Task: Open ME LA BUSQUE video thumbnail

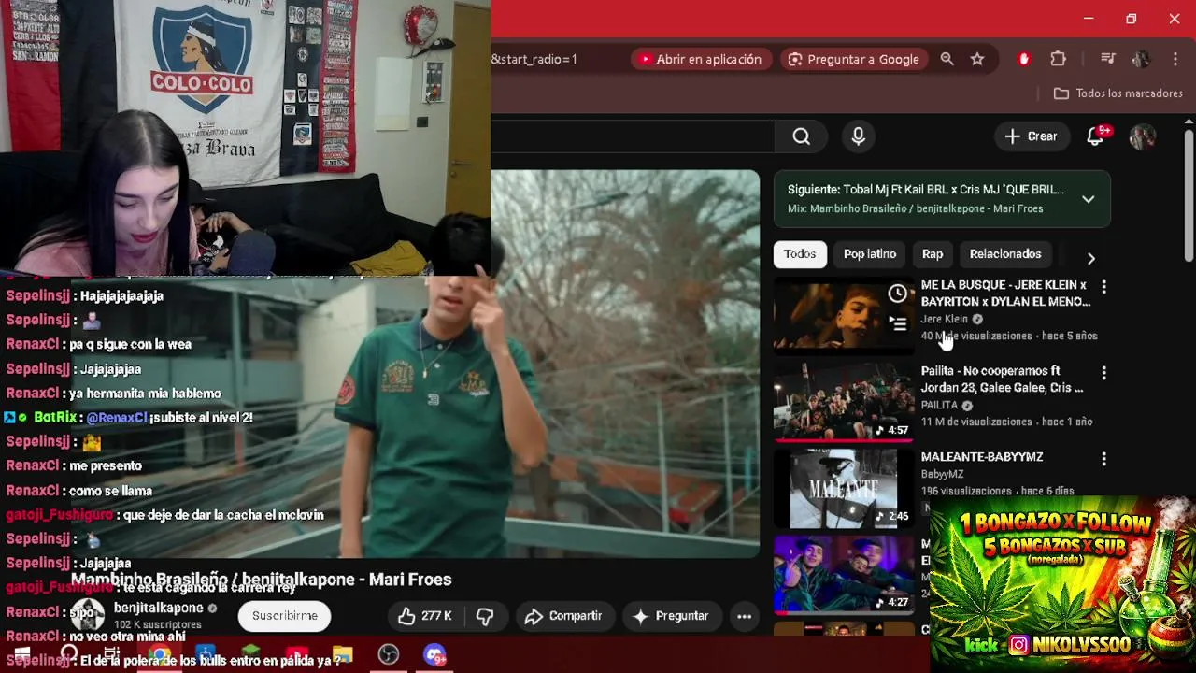Action: click(x=844, y=316)
